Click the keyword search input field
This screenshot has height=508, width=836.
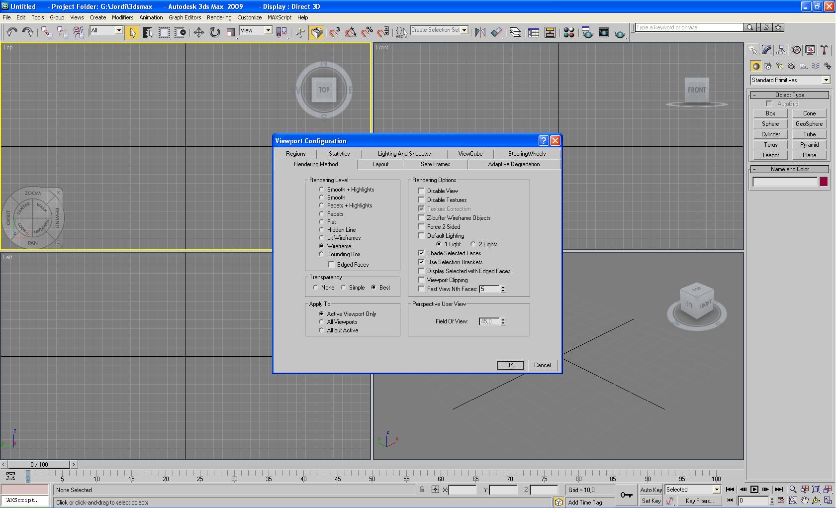coord(689,27)
